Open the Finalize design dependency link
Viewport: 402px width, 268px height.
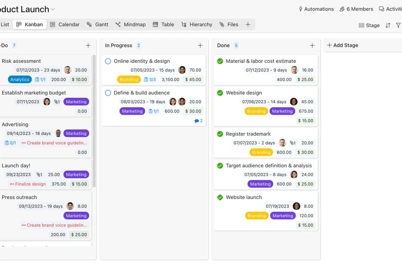(28, 184)
